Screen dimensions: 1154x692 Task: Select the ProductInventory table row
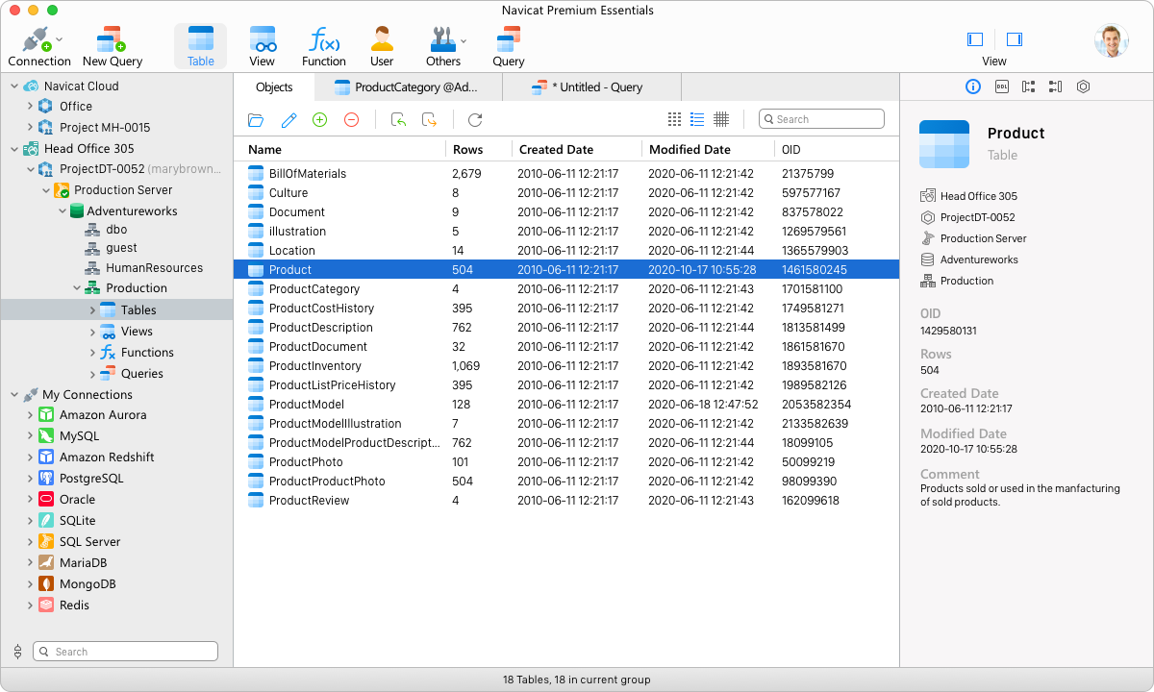coord(566,366)
